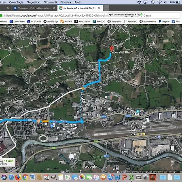Open the Wi-Fi status menu

[x=159, y=2]
